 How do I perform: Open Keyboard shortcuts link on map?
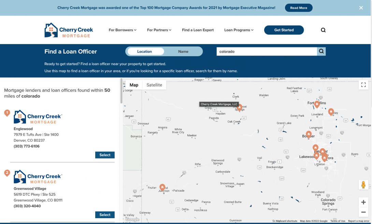tap(286, 221)
